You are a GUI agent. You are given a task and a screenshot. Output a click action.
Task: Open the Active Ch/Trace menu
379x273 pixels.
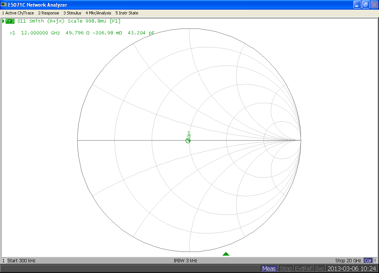point(18,13)
